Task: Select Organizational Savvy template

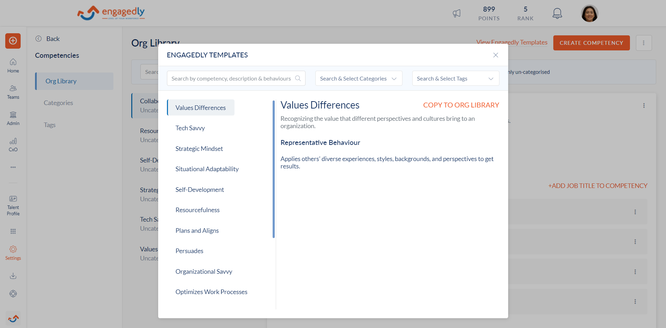Action: [204, 271]
